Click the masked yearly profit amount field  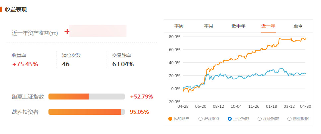pos(98,31)
